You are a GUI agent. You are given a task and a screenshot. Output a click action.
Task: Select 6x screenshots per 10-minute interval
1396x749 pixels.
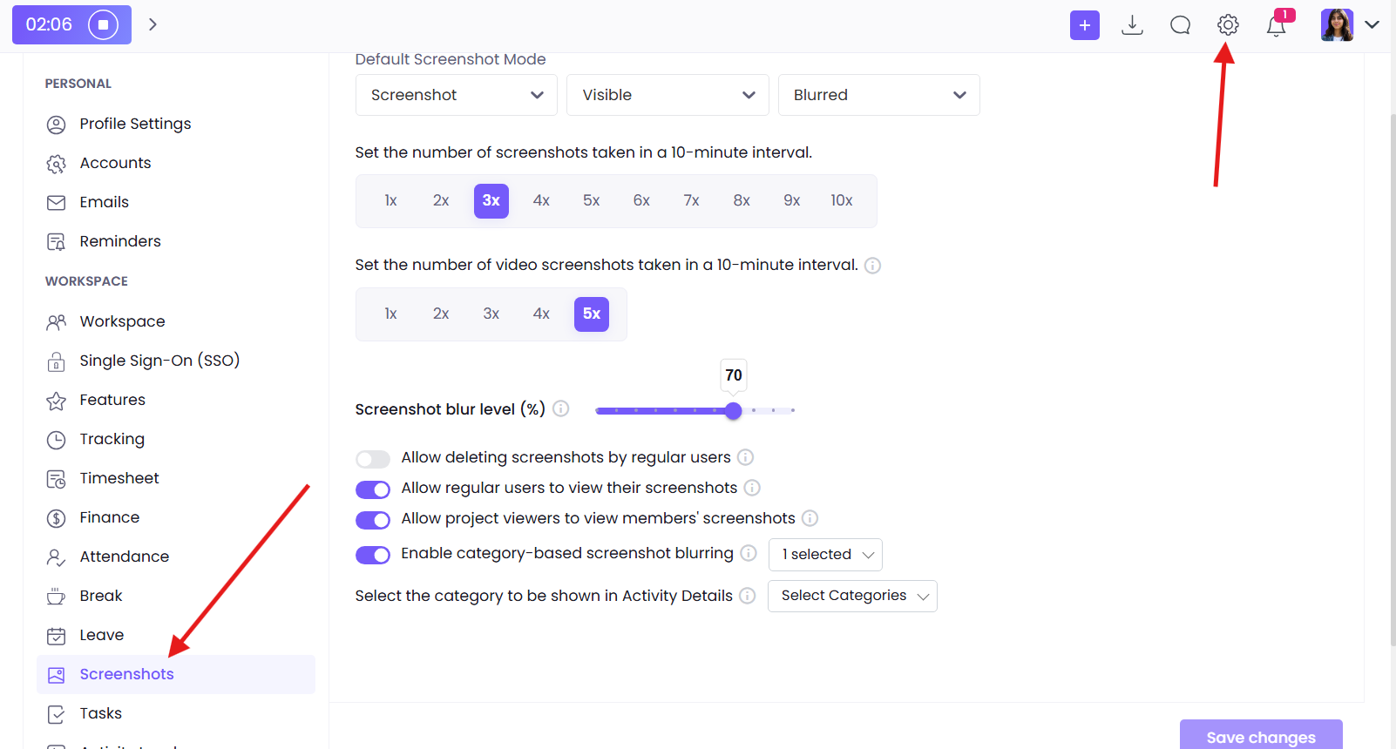point(641,201)
